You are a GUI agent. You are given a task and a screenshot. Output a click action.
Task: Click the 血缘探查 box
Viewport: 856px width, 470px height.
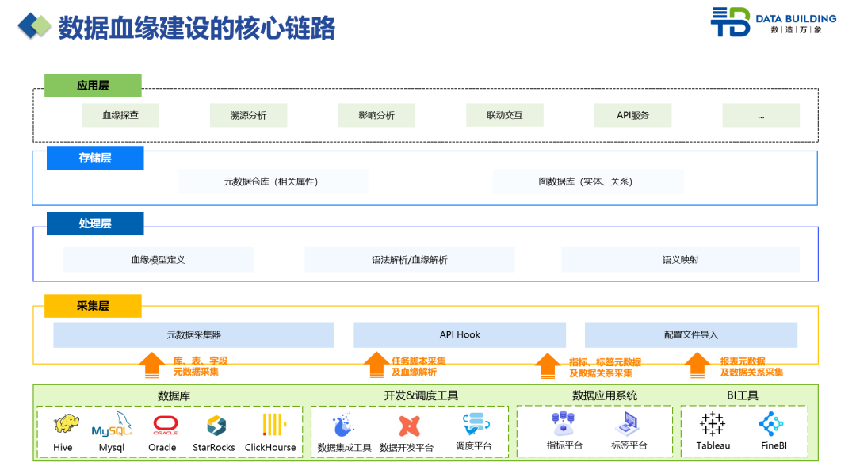pos(120,115)
